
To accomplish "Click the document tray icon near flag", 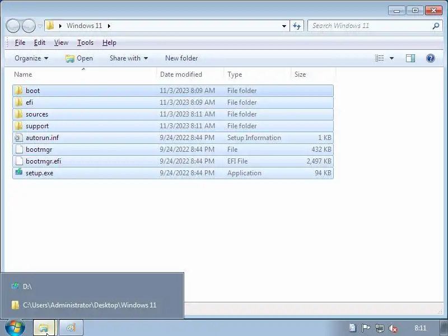I will click(353, 328).
